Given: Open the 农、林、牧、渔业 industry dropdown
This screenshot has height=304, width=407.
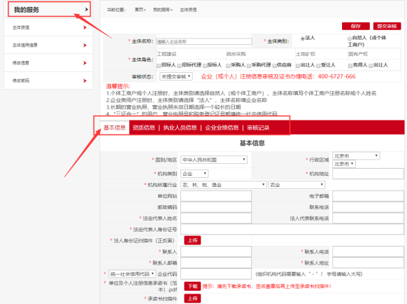Looking at the screenshot, I should pyautogui.click(x=224, y=185).
